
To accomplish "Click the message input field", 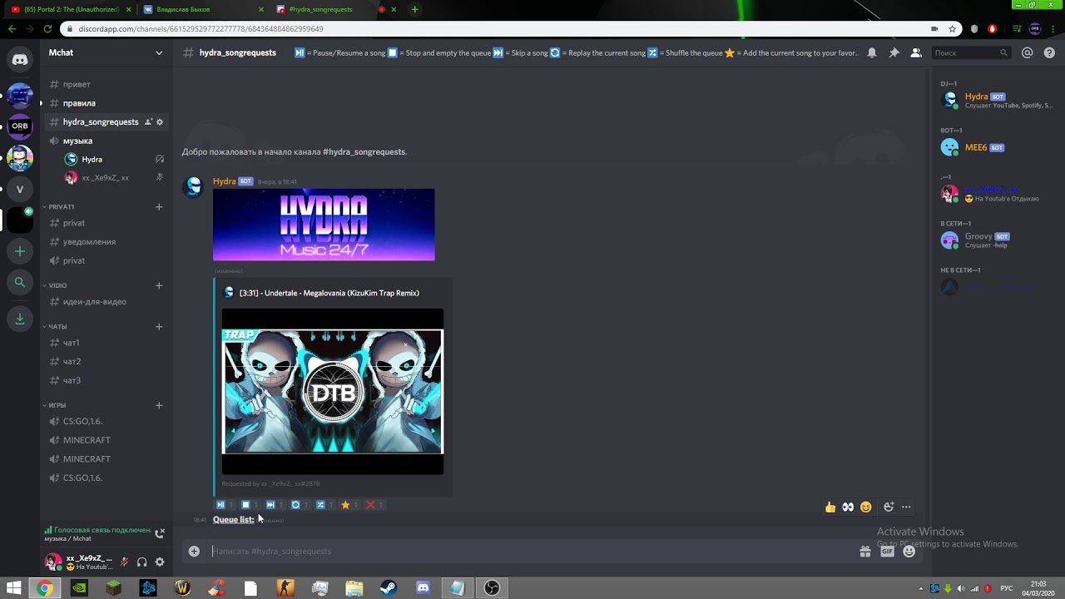I will pos(524,551).
